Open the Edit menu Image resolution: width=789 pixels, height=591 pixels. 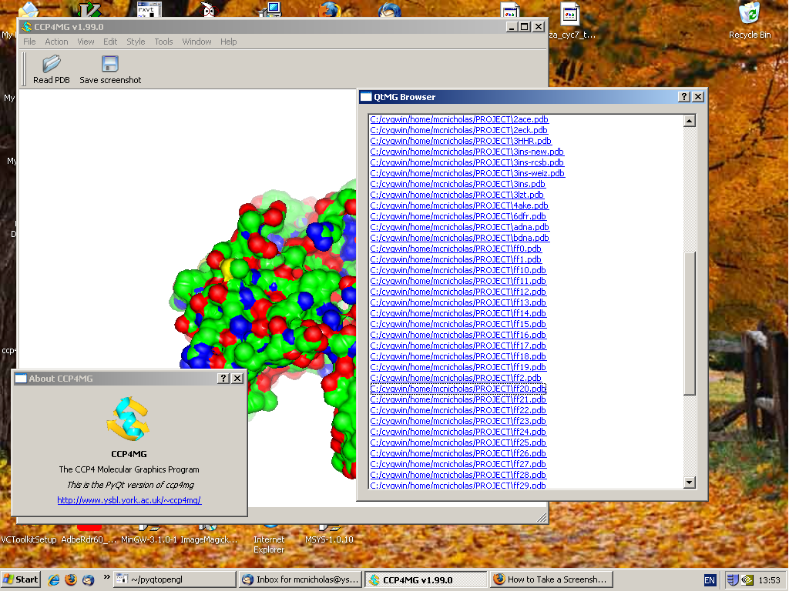110,42
